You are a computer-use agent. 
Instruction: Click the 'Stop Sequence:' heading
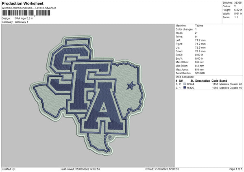coord(185,77)
